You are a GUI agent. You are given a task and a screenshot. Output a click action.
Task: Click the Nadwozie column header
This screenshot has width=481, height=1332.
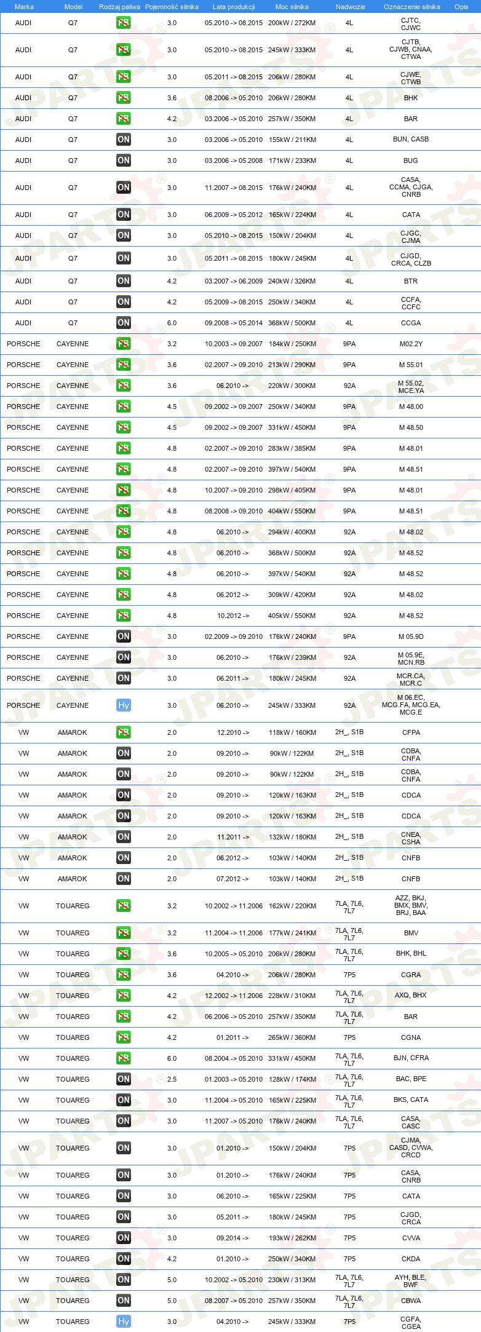click(350, 7)
